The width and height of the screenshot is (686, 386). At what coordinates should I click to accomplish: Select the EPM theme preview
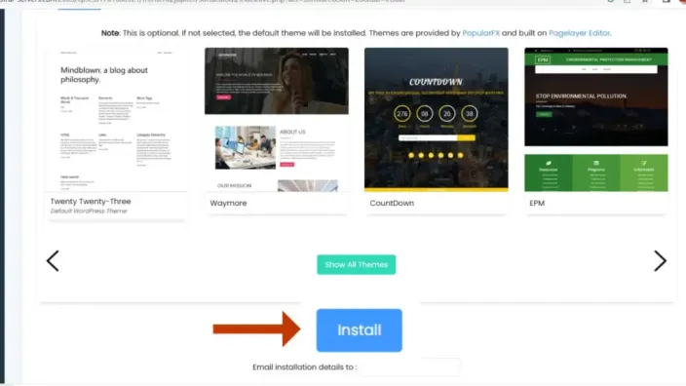pos(596,120)
